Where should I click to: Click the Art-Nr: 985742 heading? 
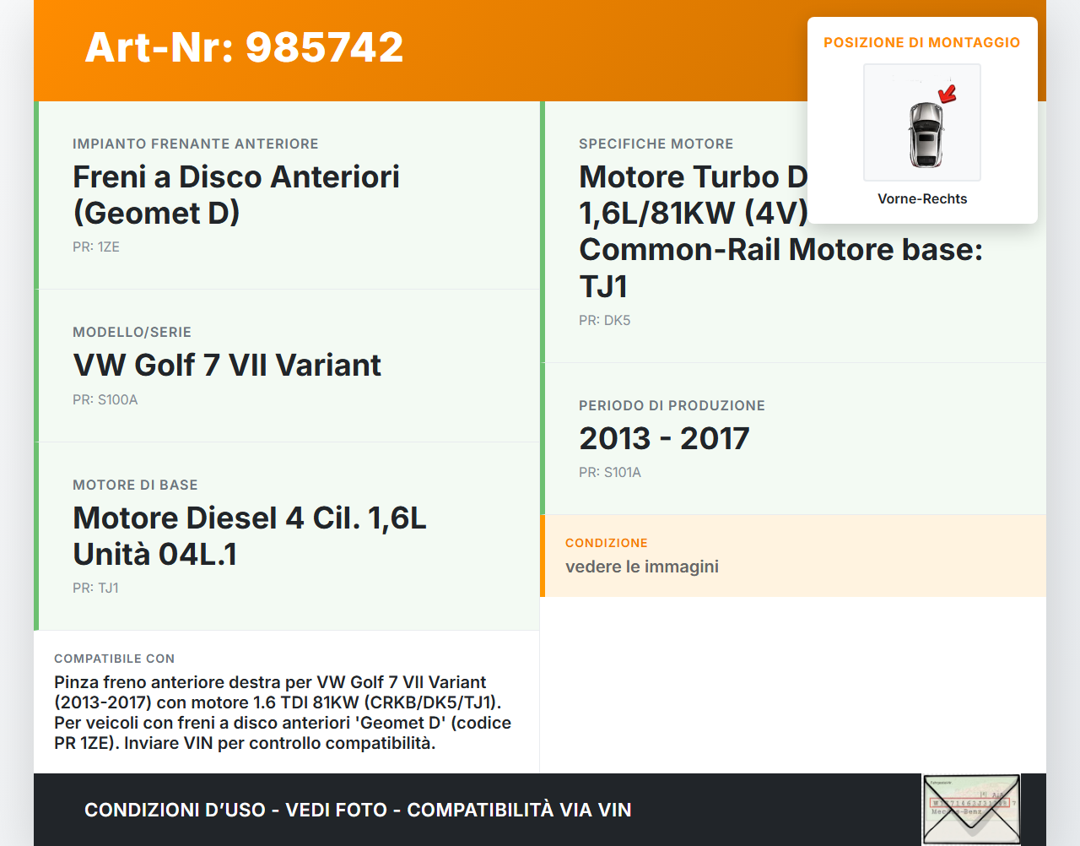(x=243, y=47)
